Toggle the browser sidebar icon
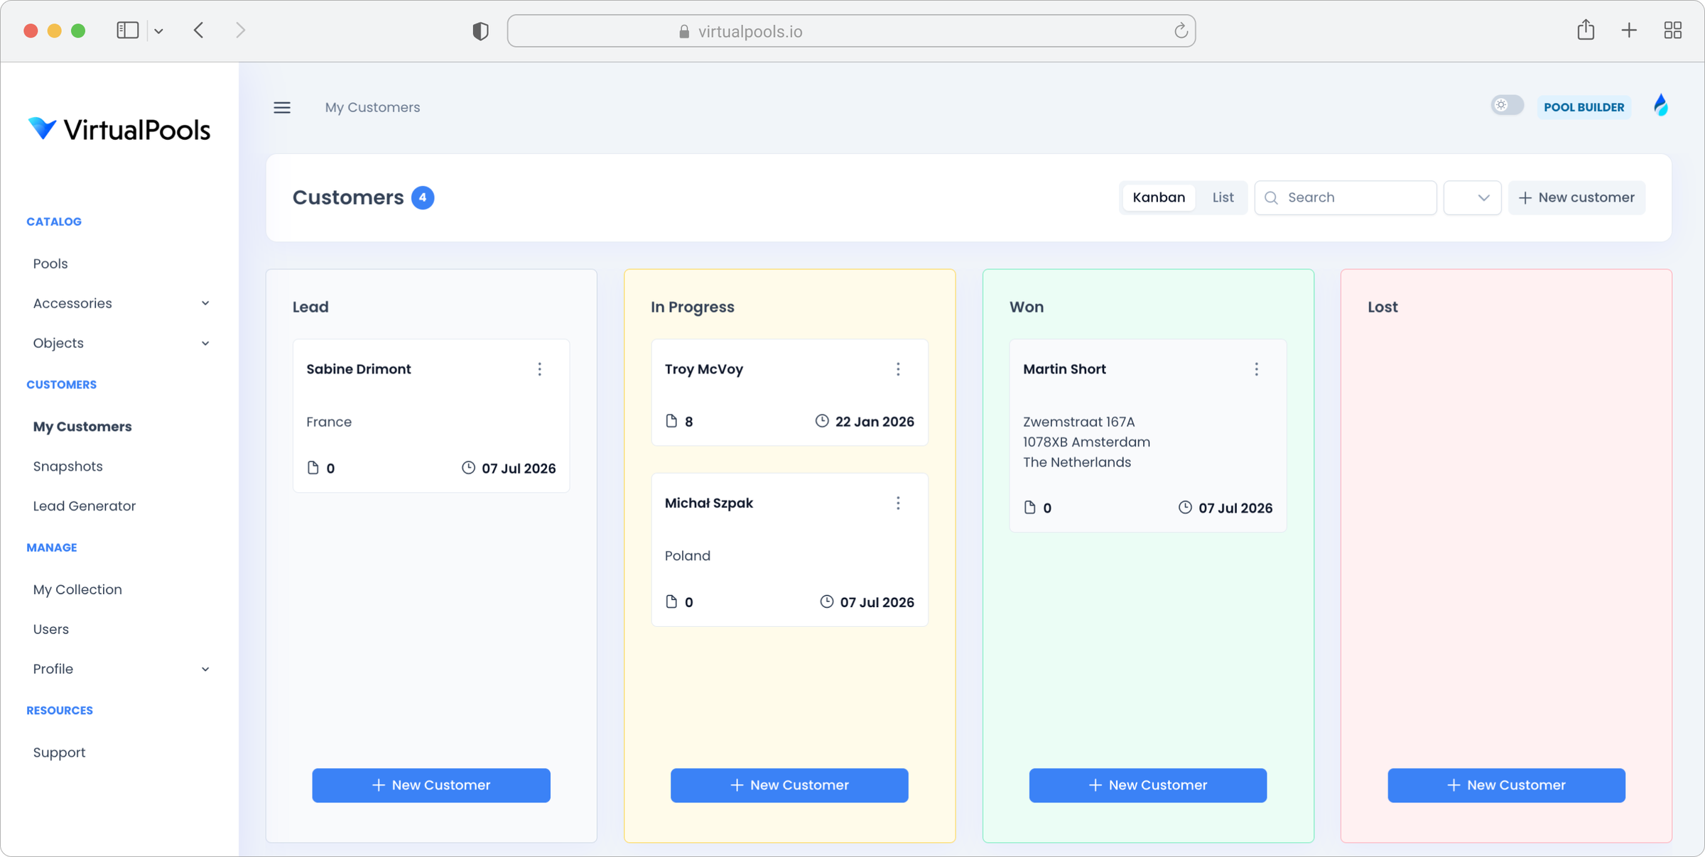This screenshot has height=857, width=1705. point(128,31)
